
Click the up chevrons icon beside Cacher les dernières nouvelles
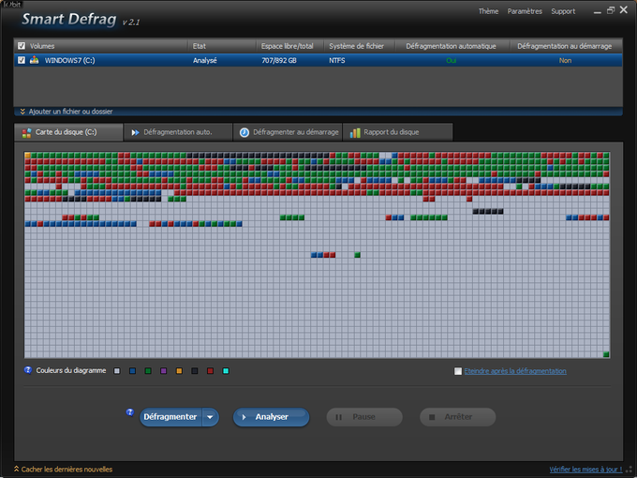pyautogui.click(x=16, y=469)
